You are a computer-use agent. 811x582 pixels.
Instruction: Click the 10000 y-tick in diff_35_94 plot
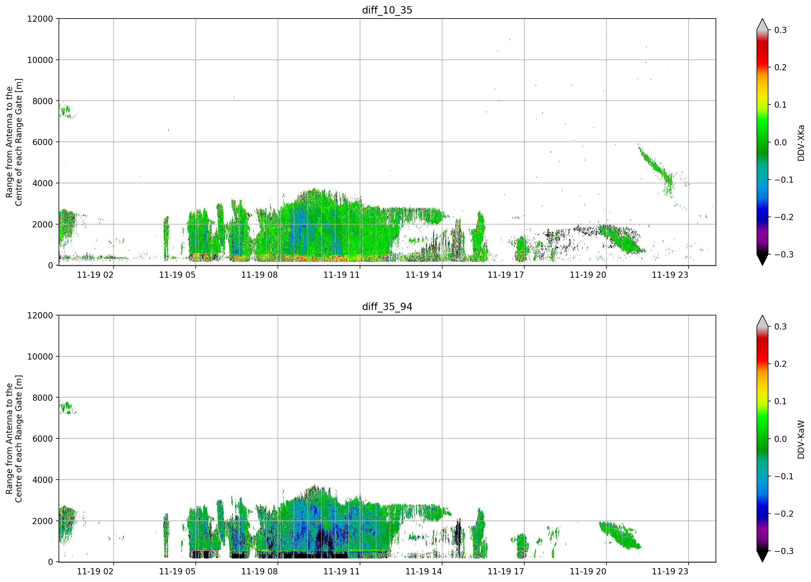pos(40,356)
